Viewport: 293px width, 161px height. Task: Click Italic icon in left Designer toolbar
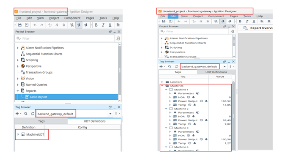tap(103, 25)
